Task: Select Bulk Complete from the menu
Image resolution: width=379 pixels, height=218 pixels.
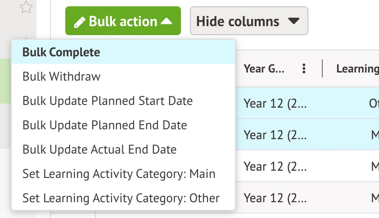Action: 61,52
